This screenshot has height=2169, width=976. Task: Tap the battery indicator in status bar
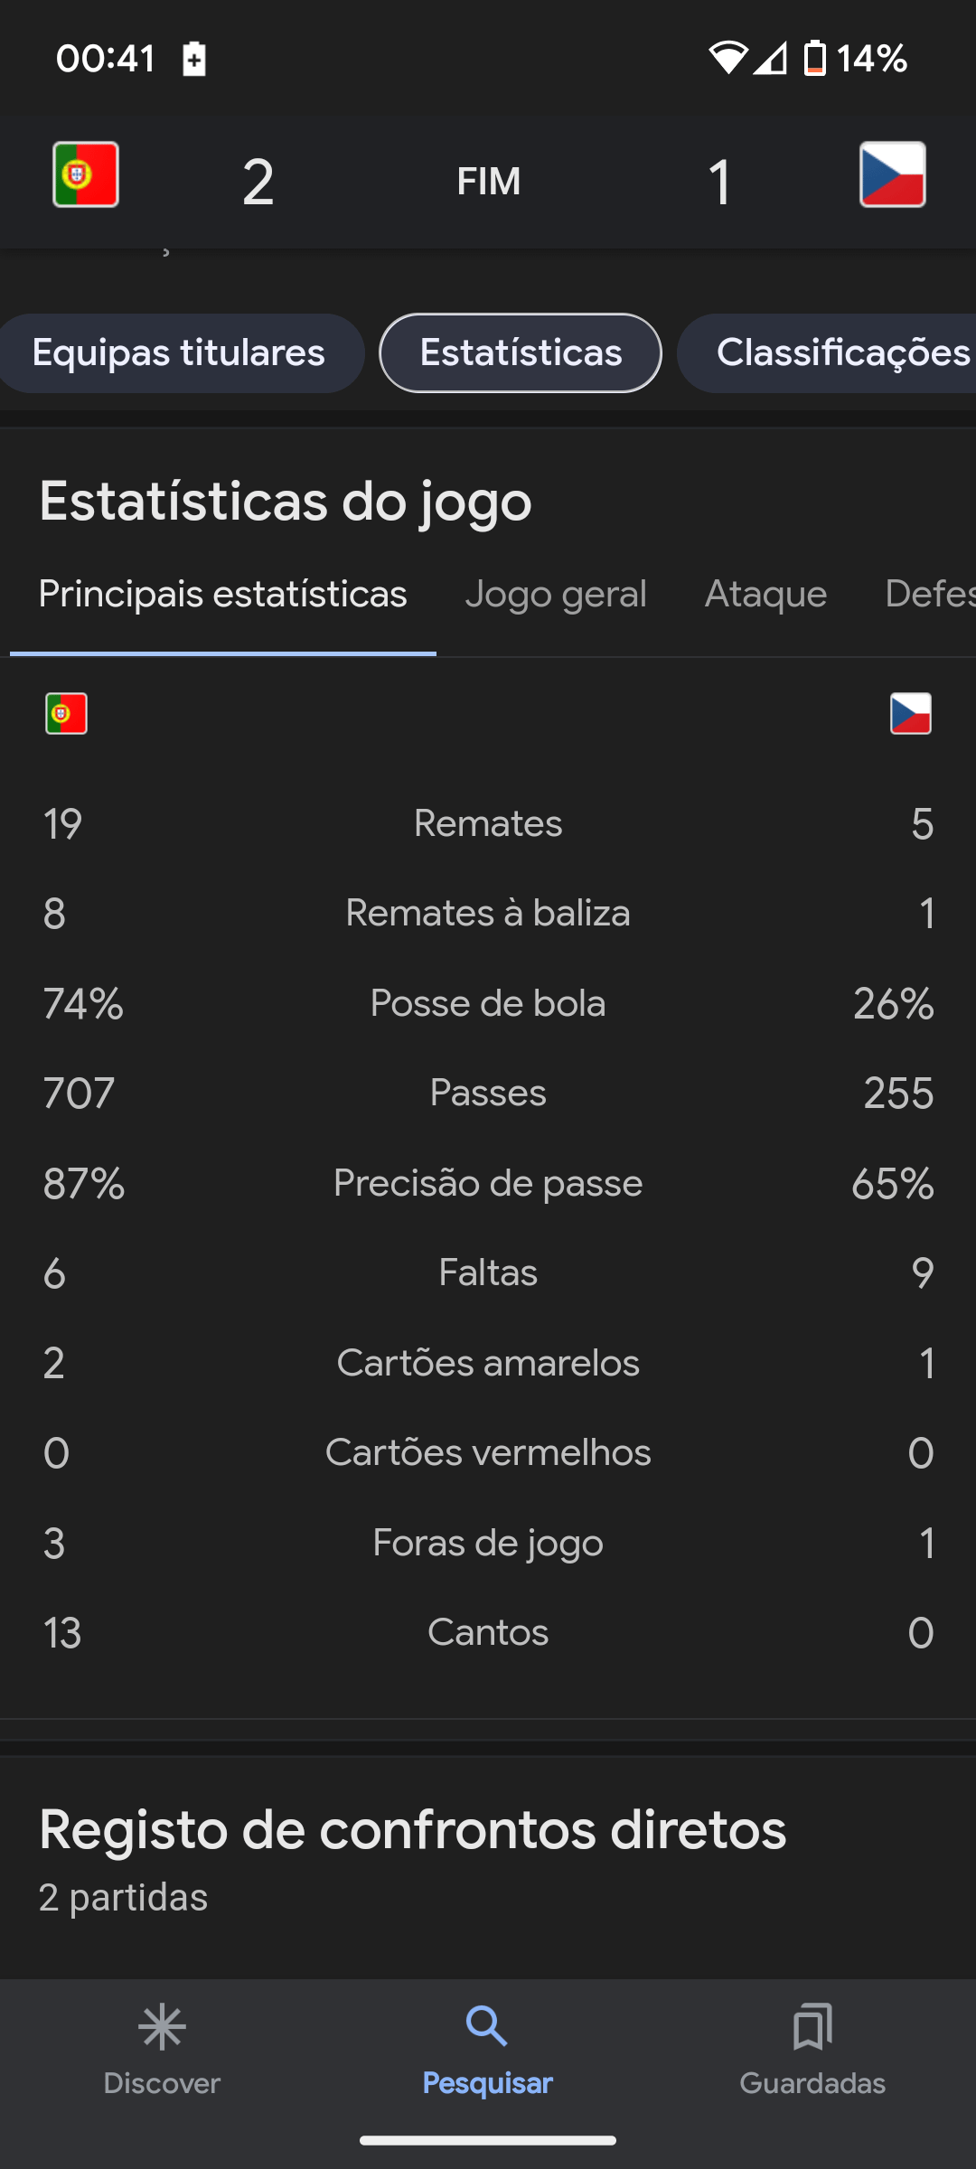pyautogui.click(x=815, y=59)
